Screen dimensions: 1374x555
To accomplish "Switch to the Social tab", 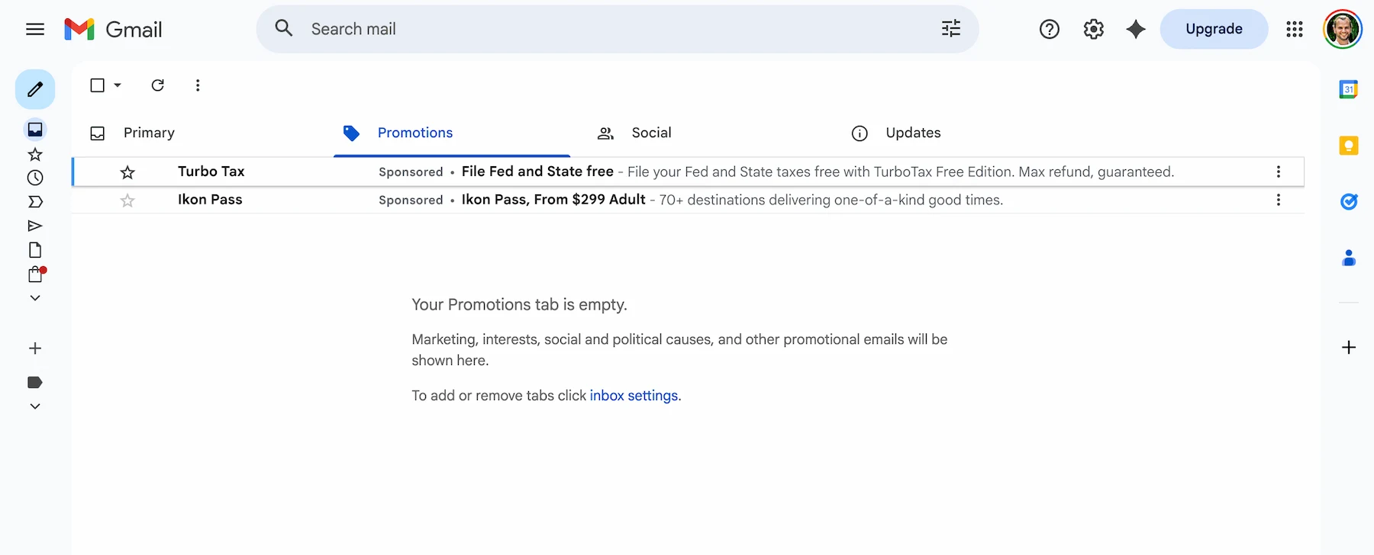I will (651, 133).
